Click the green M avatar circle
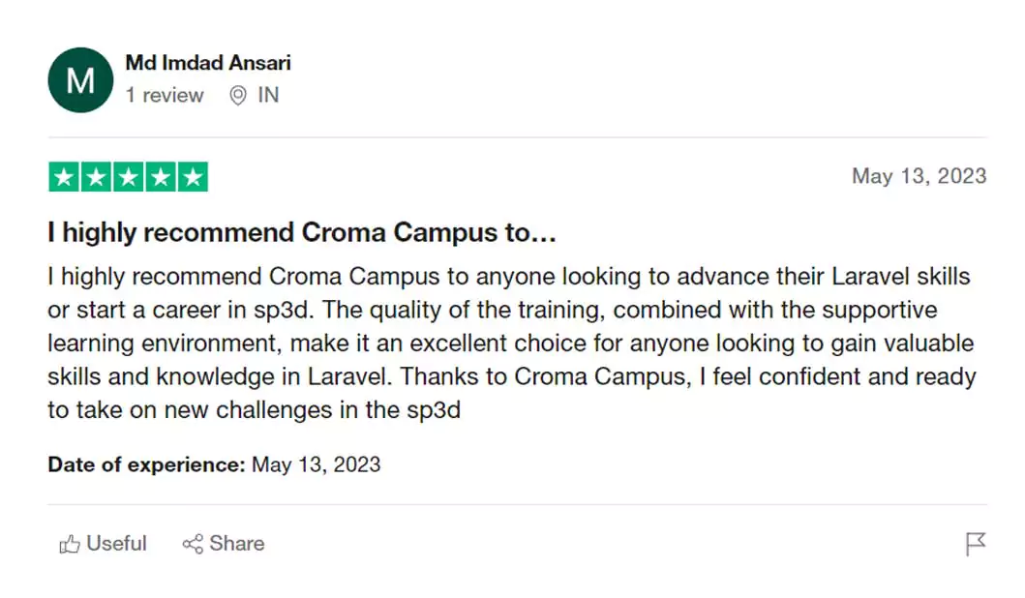Viewport: 1025px width, 598px height. pos(80,80)
